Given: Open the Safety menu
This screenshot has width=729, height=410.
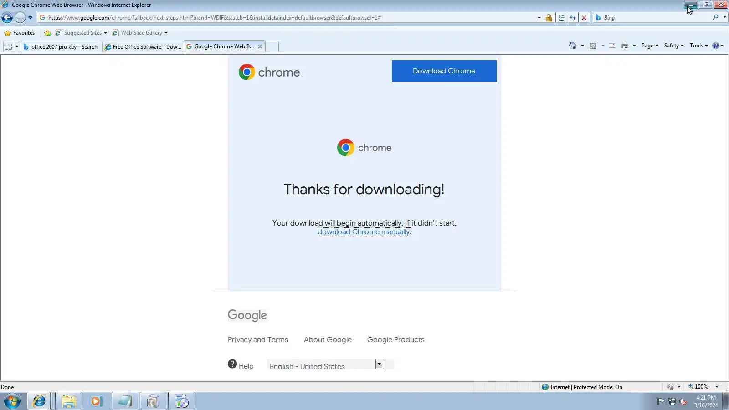Looking at the screenshot, I should coord(674,46).
